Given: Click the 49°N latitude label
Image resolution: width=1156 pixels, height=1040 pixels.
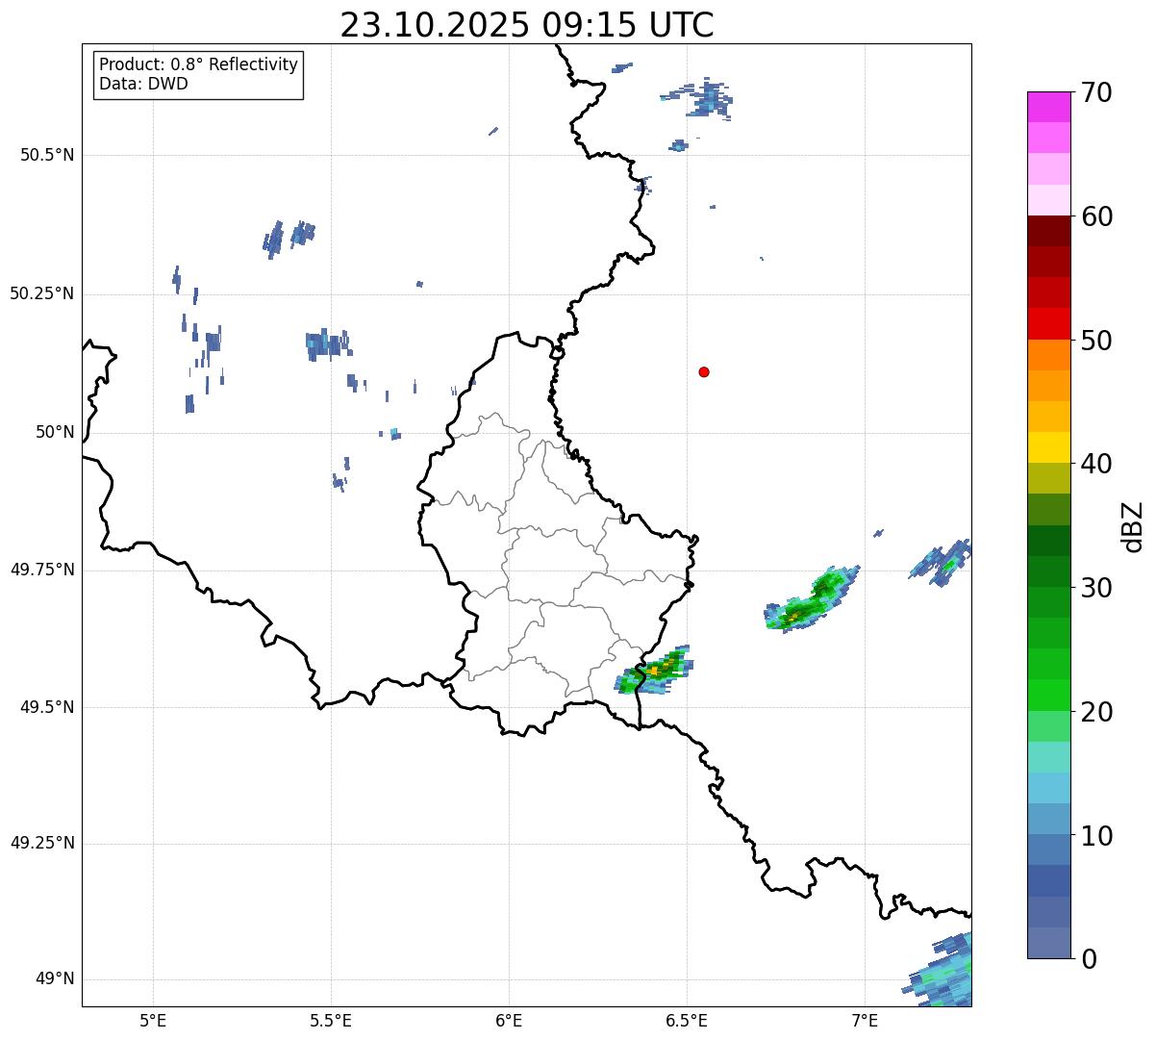Looking at the screenshot, I should (x=56, y=979).
